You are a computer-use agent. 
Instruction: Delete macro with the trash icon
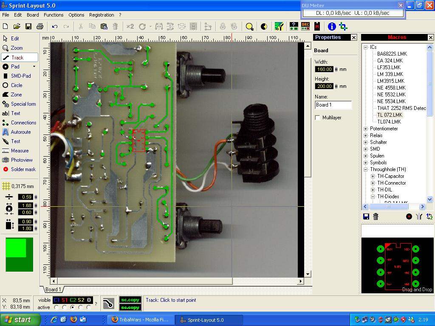pos(376,216)
